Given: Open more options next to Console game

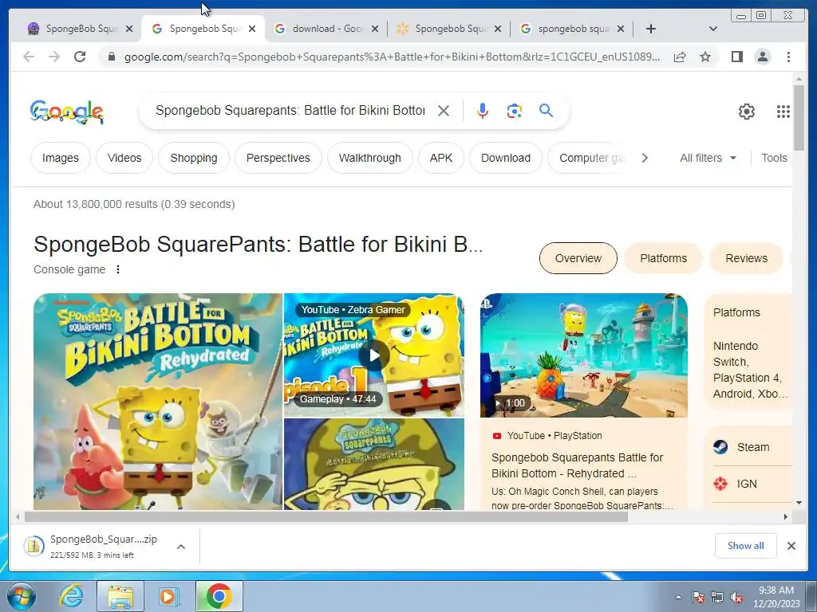Looking at the screenshot, I should [x=118, y=269].
